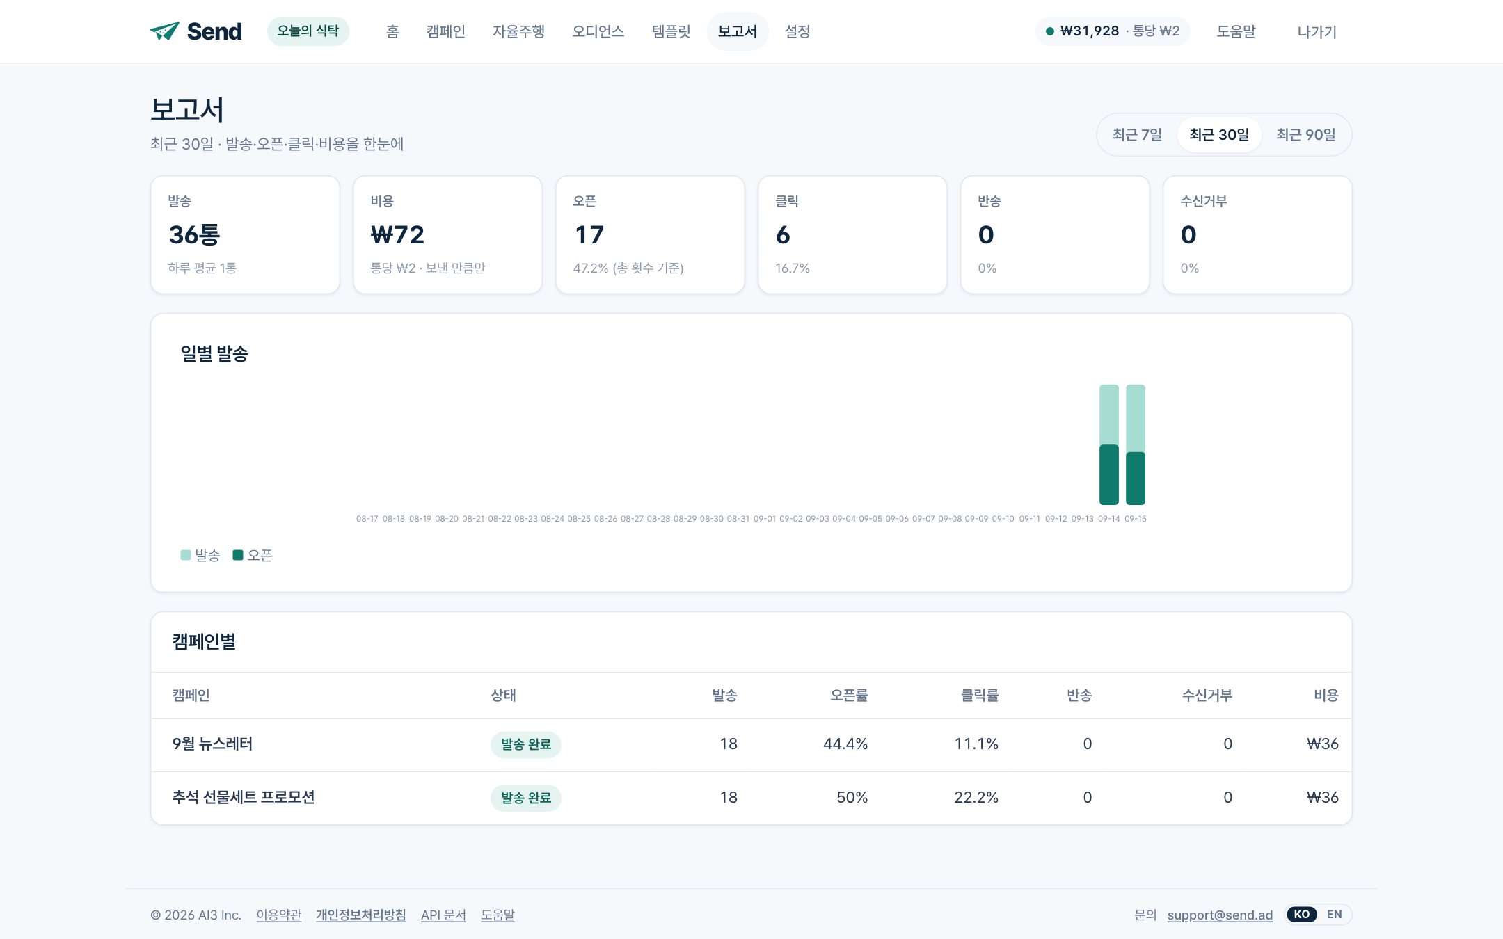
Task: Open the API 문서 footer link
Action: point(443,915)
